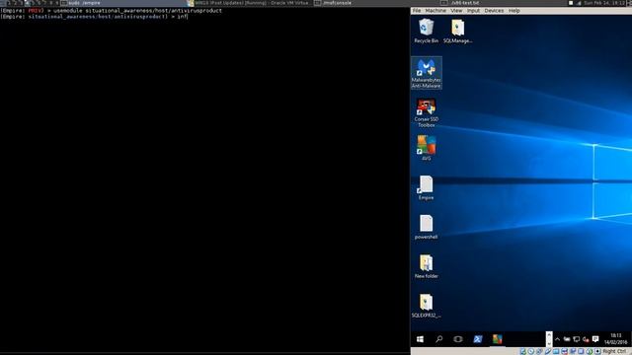Click the Empire terminal command prompt line
632x355 pixels.
(94, 17)
